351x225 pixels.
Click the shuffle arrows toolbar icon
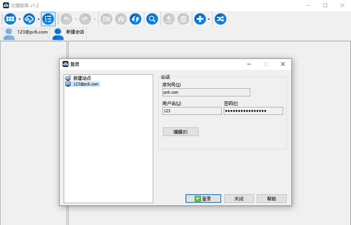pyautogui.click(x=221, y=19)
